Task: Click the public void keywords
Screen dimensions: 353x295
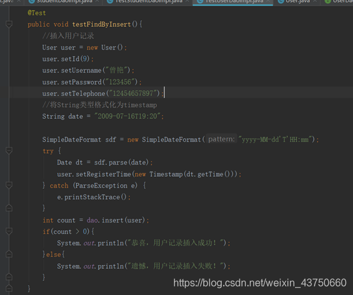Action: pyautogui.click(x=48, y=24)
